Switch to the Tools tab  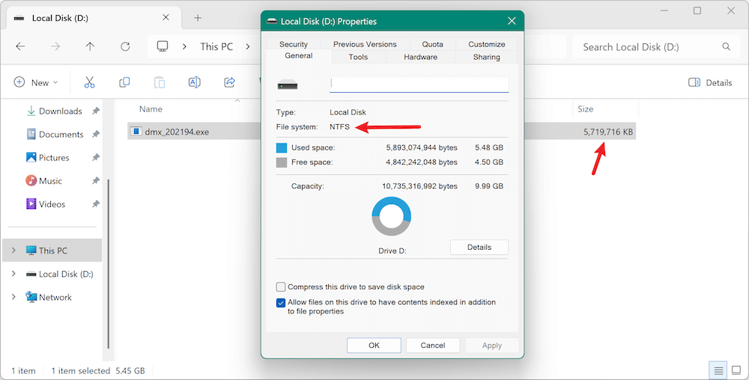[358, 57]
